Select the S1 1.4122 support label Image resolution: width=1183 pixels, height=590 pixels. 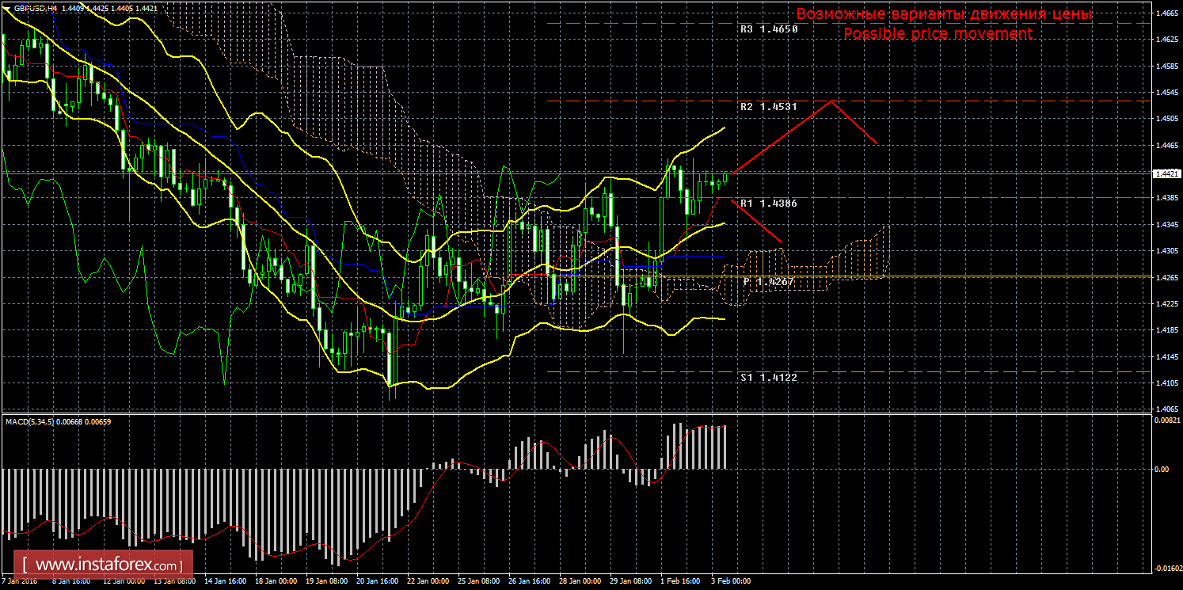[x=769, y=377]
